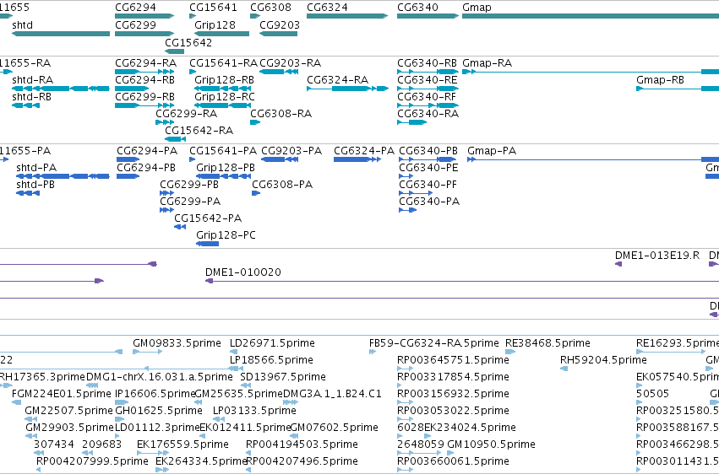Open the Grip128-PC protein label
Screen dimensions: 719x474
click(226, 234)
